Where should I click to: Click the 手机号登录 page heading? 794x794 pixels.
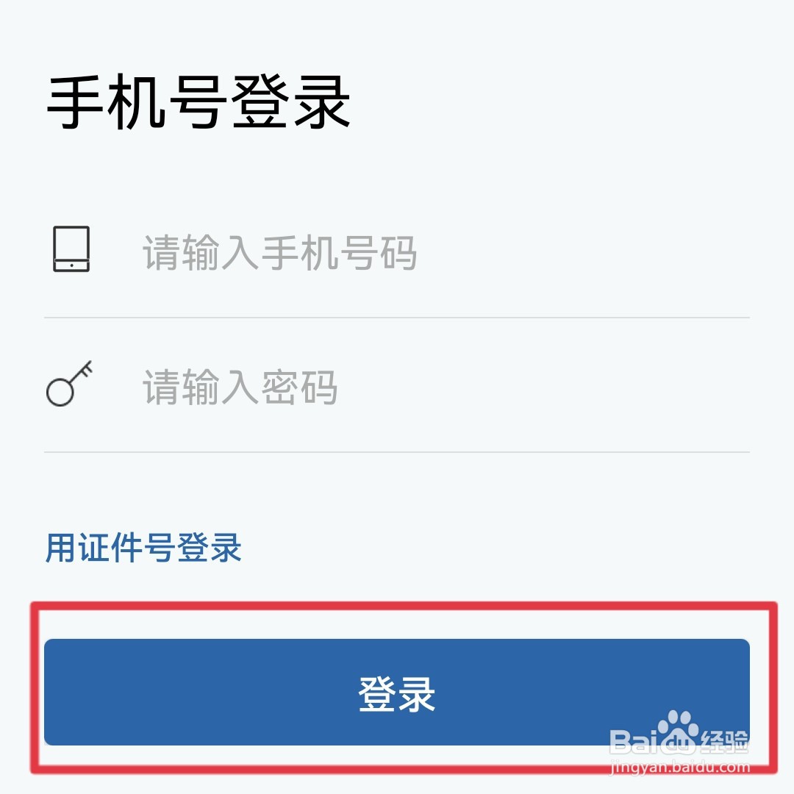198,101
